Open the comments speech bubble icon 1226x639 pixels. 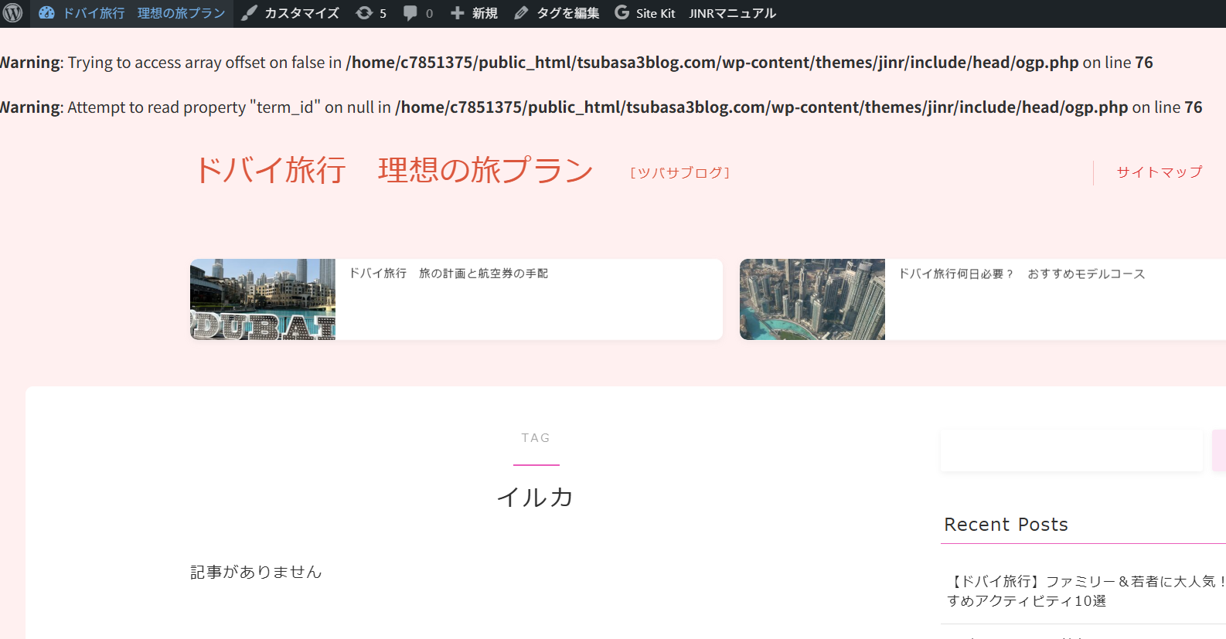pos(410,13)
